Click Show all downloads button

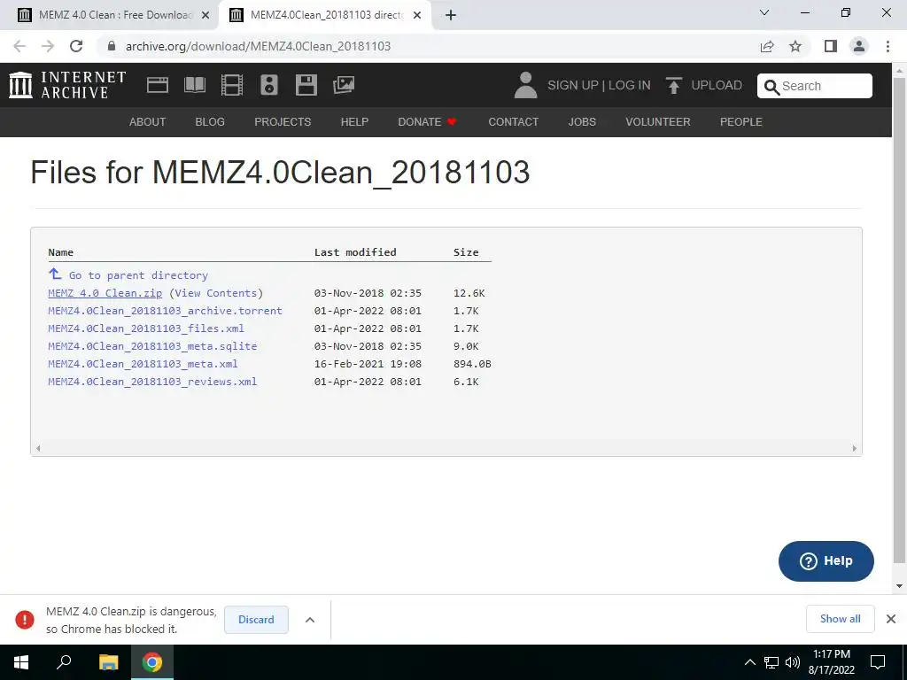(840, 619)
